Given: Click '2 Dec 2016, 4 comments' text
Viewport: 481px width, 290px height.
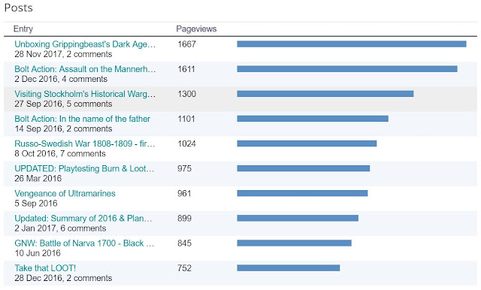Looking at the screenshot, I should click(61, 79).
